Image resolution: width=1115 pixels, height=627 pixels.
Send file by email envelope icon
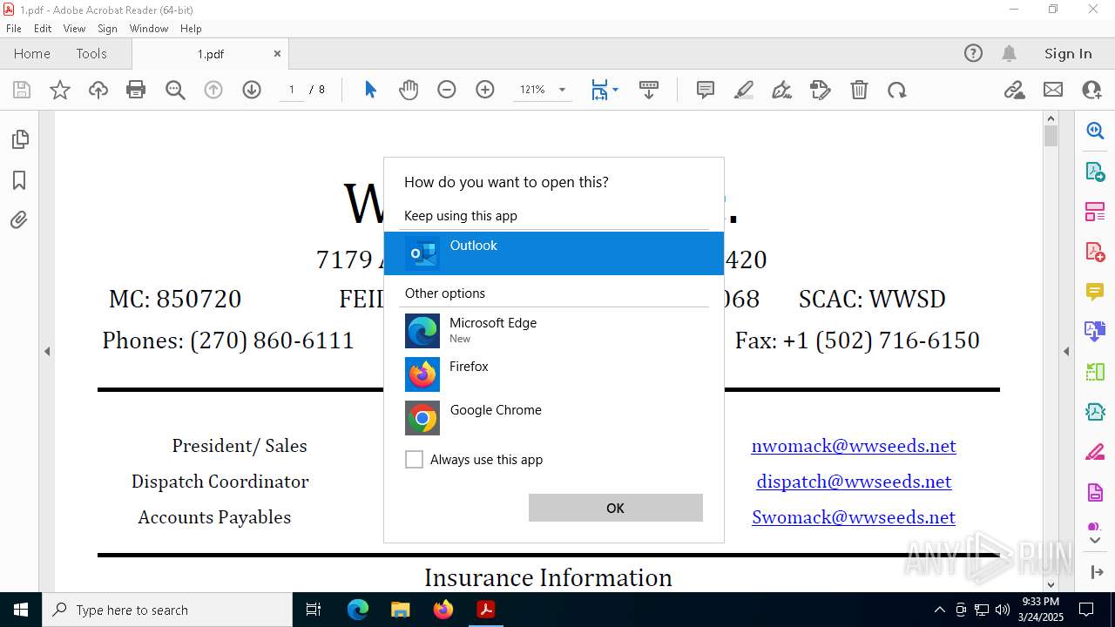coord(1053,90)
